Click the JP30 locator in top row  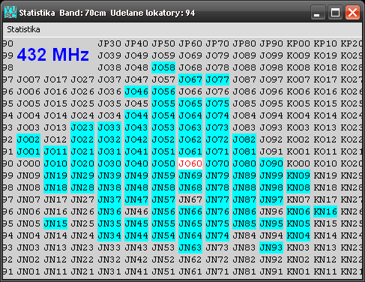pyautogui.click(x=109, y=43)
